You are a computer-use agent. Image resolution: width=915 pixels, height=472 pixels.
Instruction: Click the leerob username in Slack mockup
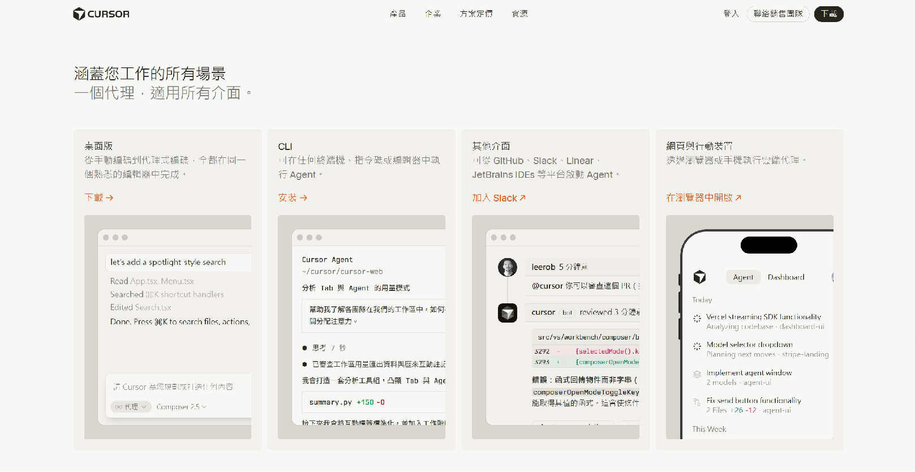point(544,267)
